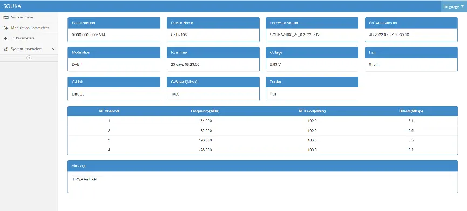Click bitrate value in channel 2 row
Viewport: 467px width, 211px height.
411,131
